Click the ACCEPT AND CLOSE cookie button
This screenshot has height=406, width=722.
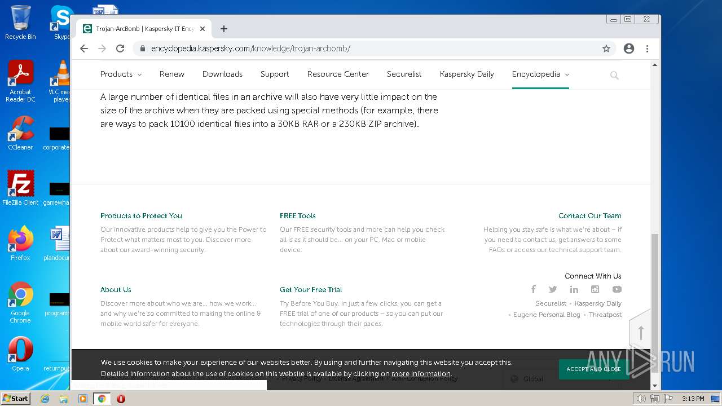[x=594, y=369]
